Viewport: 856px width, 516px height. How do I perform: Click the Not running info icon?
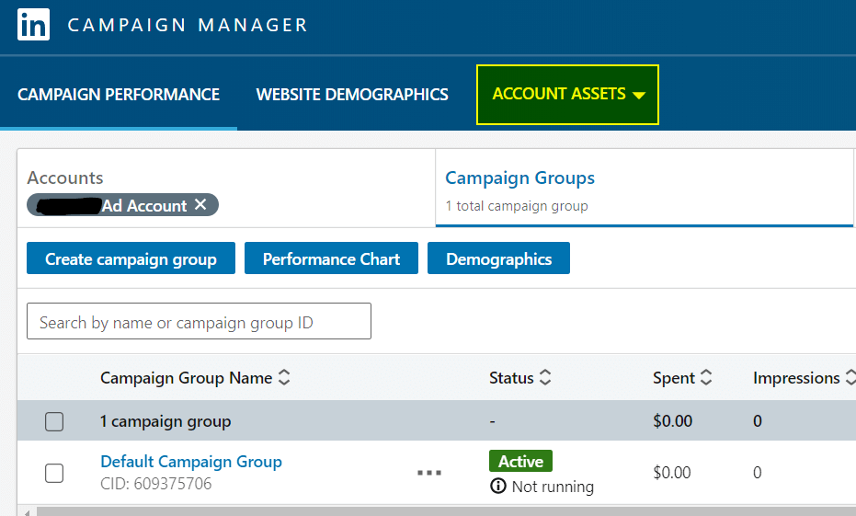point(498,487)
